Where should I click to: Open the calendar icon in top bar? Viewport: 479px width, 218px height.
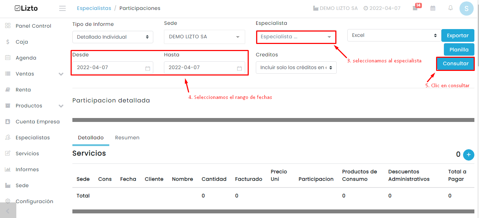pos(433,8)
